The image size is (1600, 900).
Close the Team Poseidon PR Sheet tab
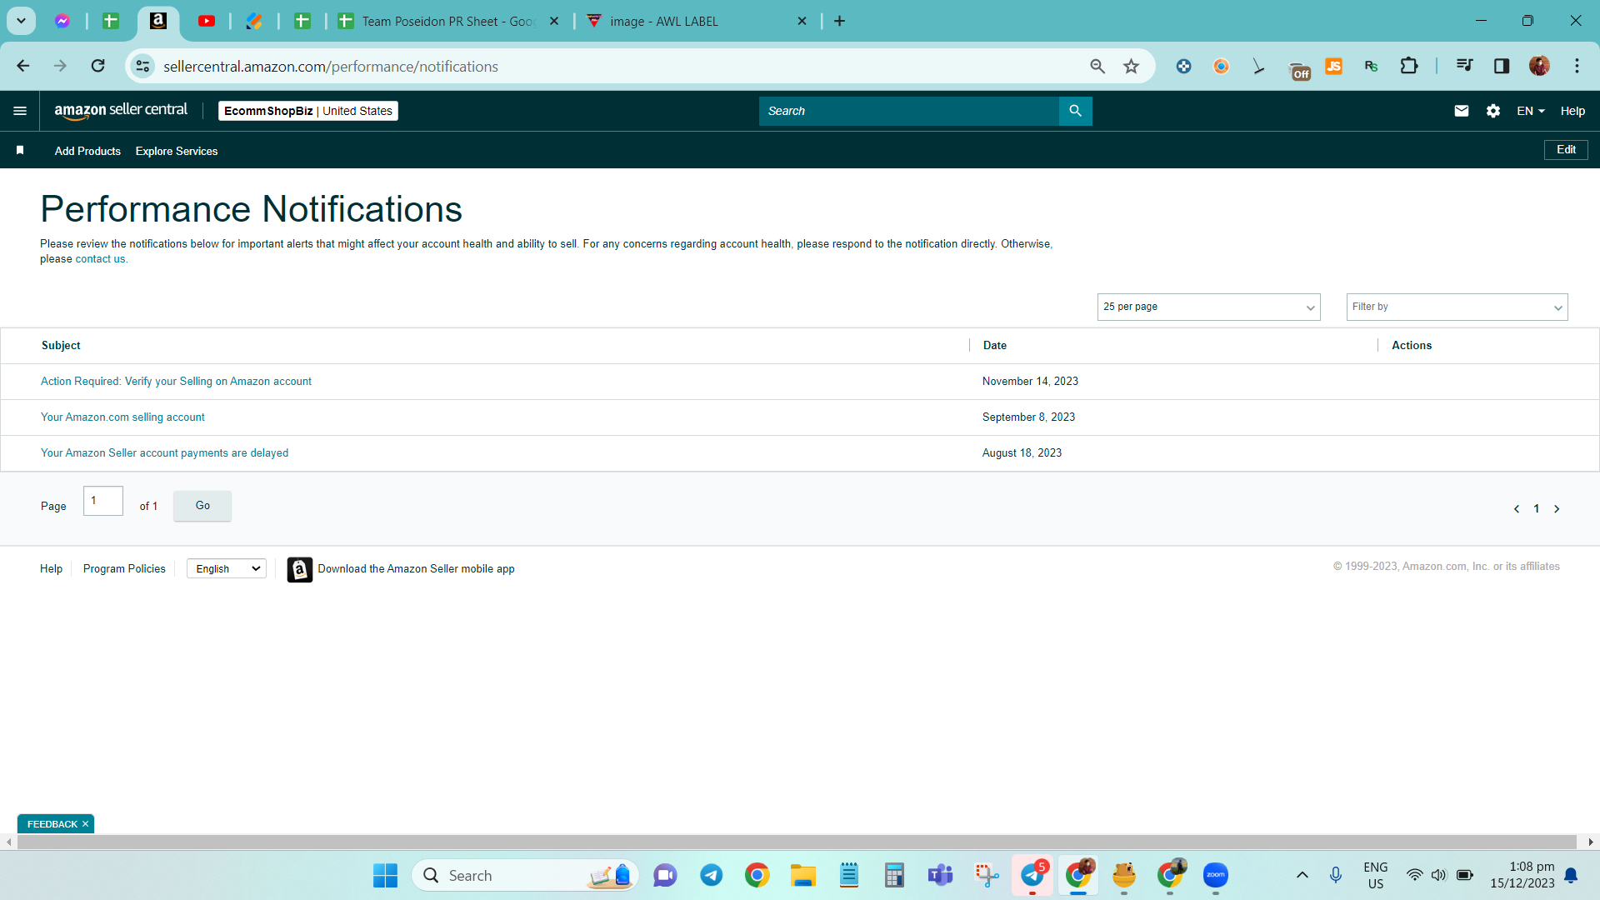click(x=554, y=21)
